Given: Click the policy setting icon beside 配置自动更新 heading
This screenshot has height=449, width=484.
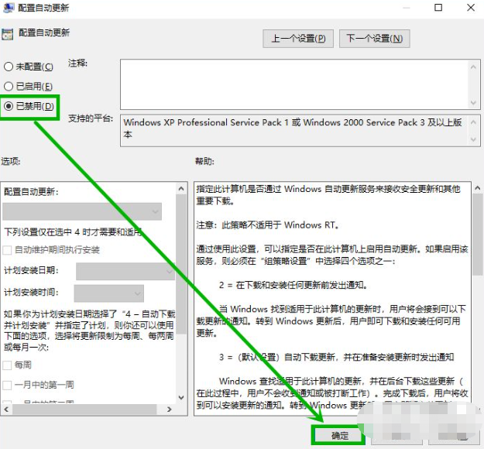Looking at the screenshot, I should (8, 34).
